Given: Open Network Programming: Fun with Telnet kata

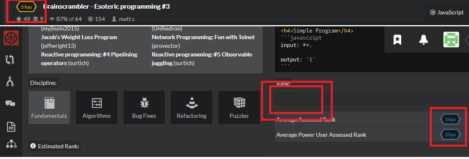Looking at the screenshot, I should 204,37.
